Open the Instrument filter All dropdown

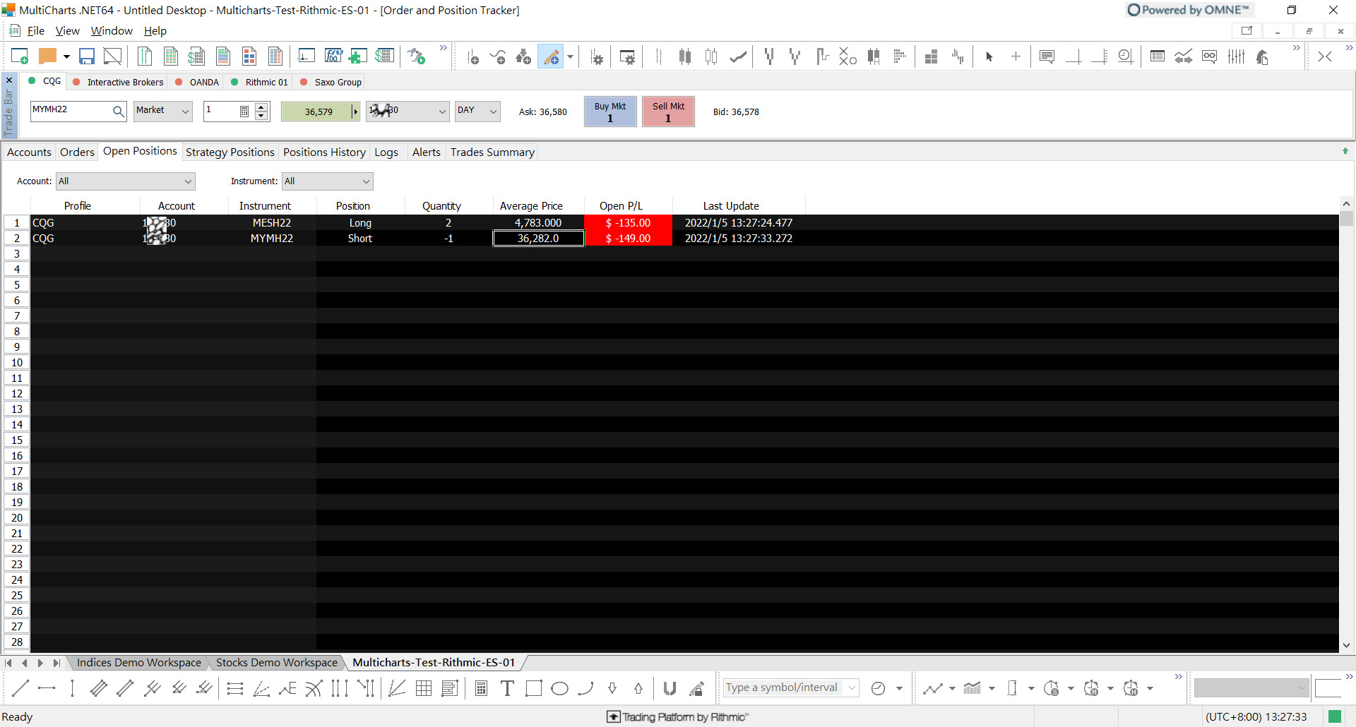click(x=328, y=181)
